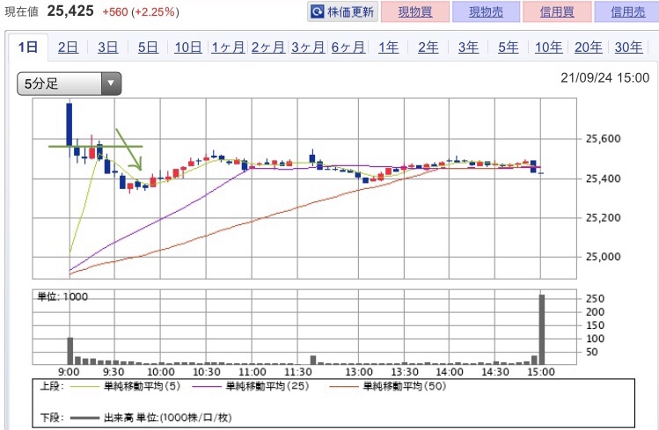Viewport: 659px width, 430px height.
Task: Click the 単純移動平均(50) legend entry
Action: pyautogui.click(x=388, y=386)
